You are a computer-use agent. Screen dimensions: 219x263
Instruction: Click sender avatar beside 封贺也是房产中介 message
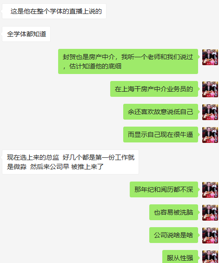[x=210, y=57]
